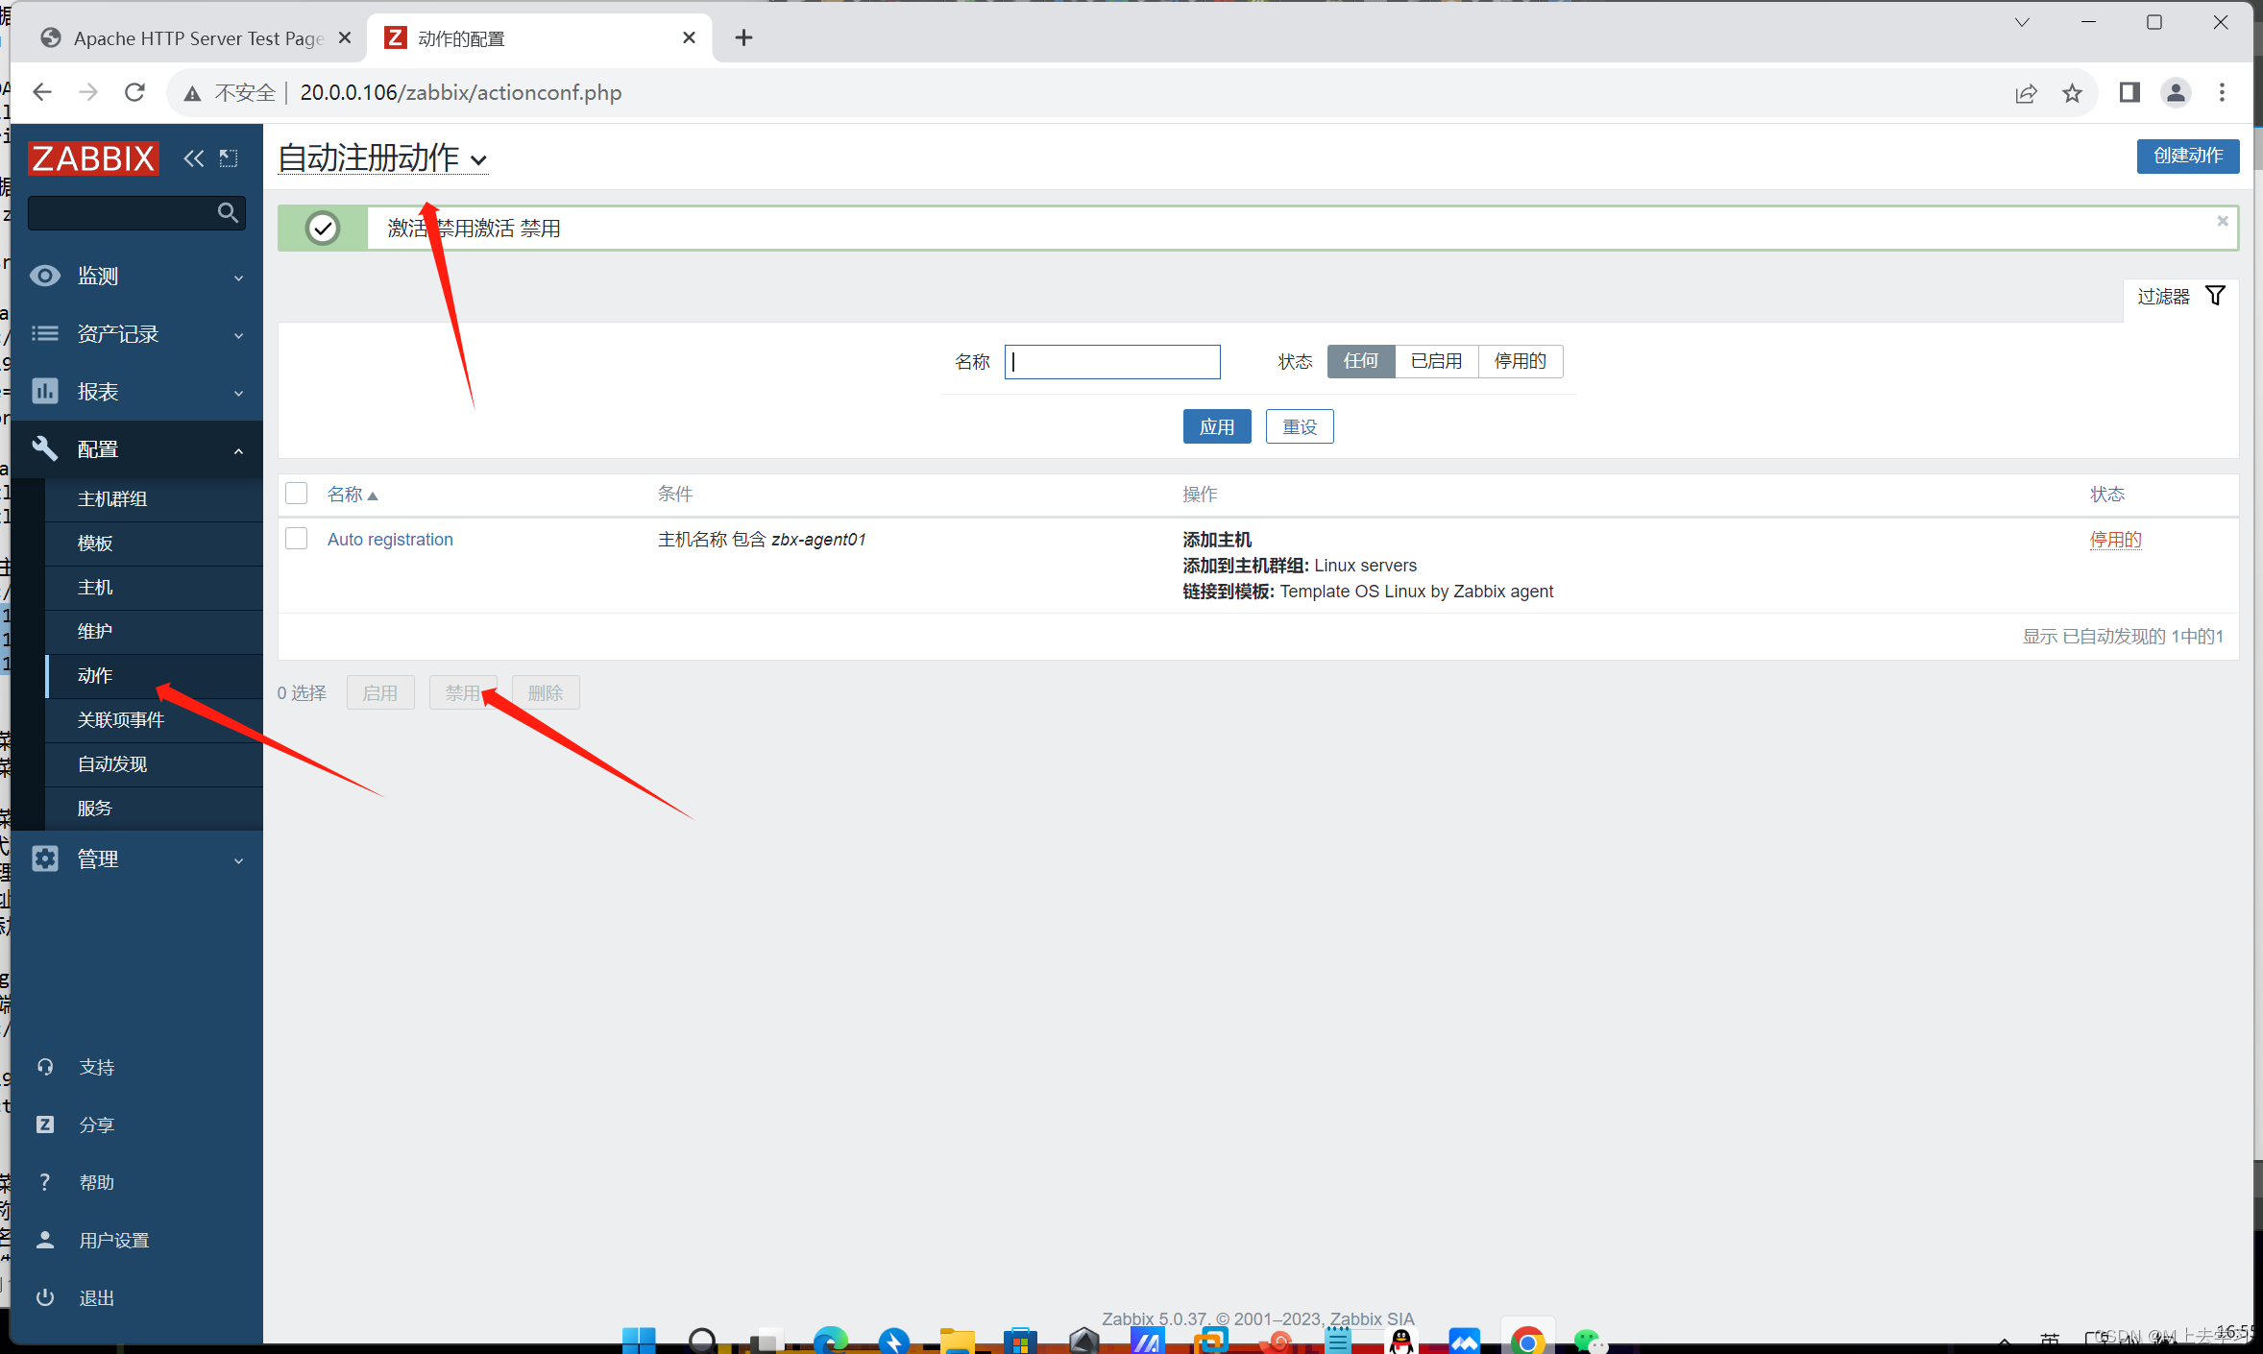Toggle sidebar auto-hide icon beside chevrons
The height and width of the screenshot is (1354, 2263).
[229, 158]
